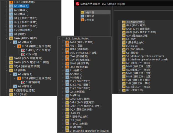Click the ESS_Sample_Project root project icon
Image resolution: width=173 pixels, height=133 pixels.
(x=64, y=39)
